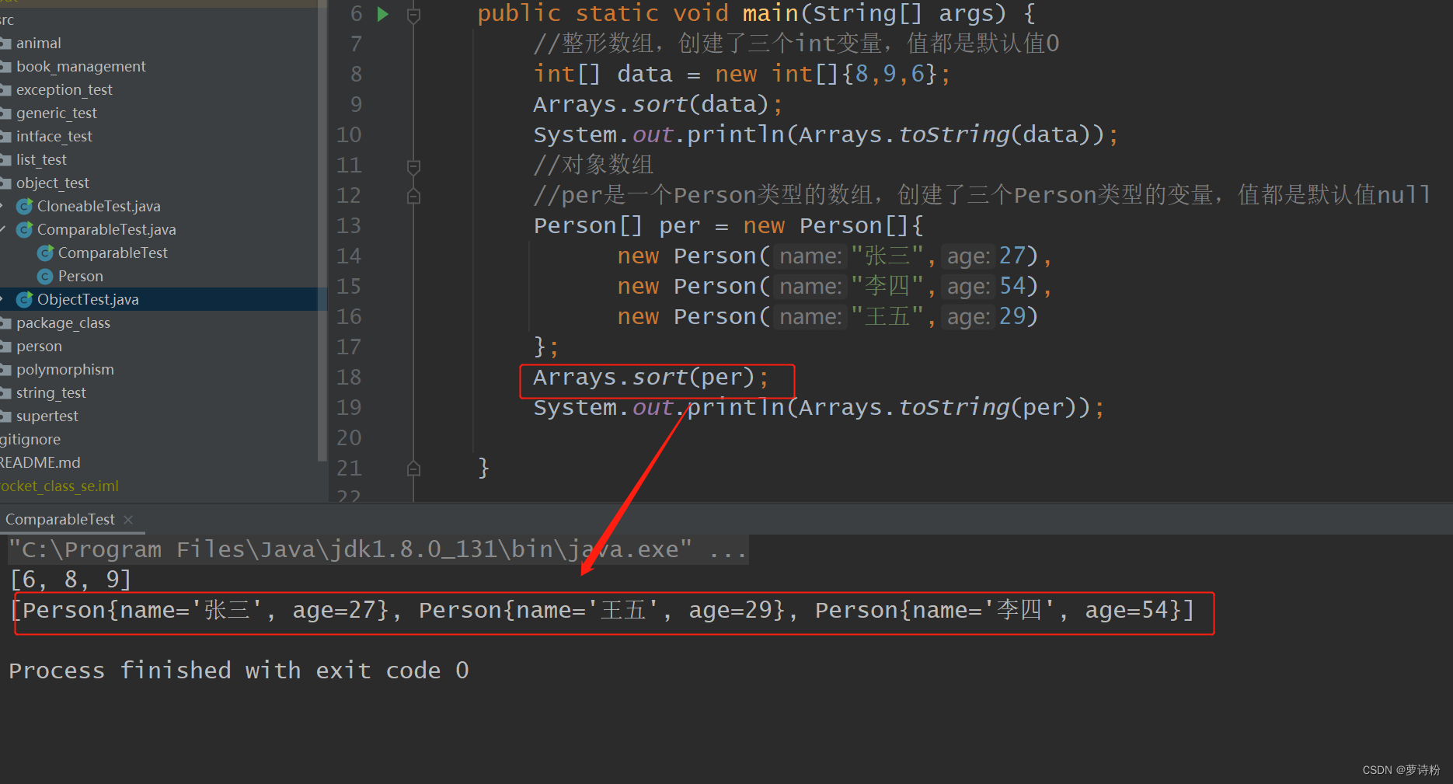Collapse the main method fold marker at line 6
Viewport: 1453px width, 784px height.
[413, 15]
